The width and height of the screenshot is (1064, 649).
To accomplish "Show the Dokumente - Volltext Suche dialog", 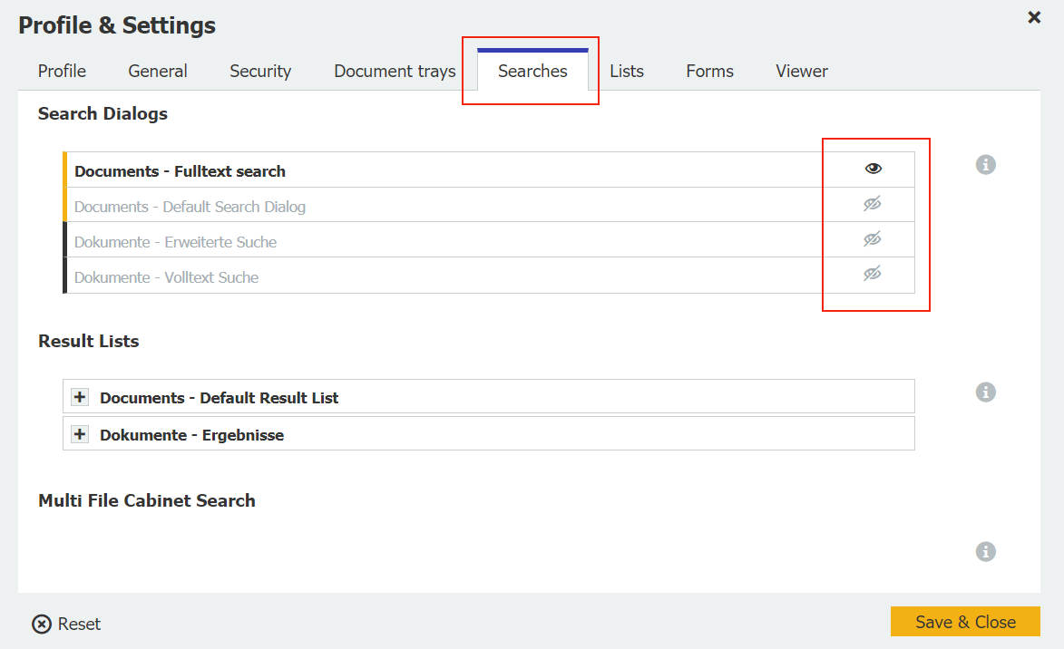I will click(873, 275).
